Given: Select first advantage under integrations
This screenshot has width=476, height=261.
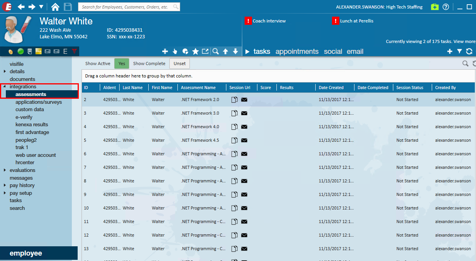Looking at the screenshot, I should point(32,132).
